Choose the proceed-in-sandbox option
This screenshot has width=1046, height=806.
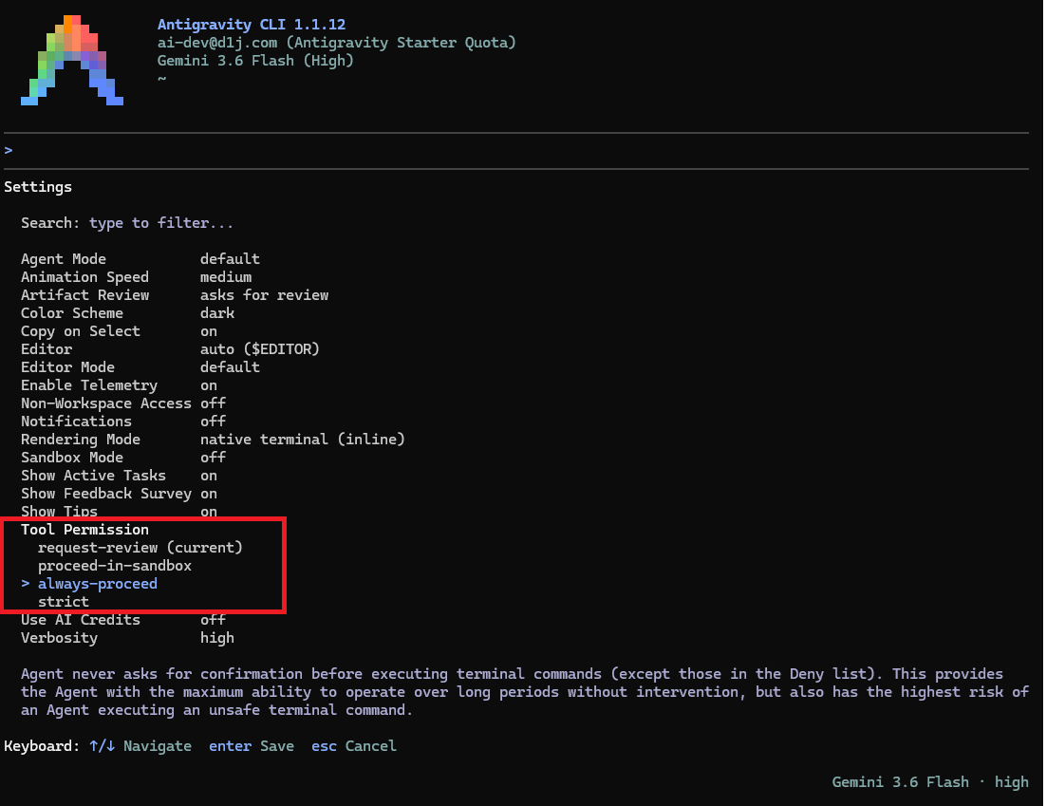coord(115,565)
